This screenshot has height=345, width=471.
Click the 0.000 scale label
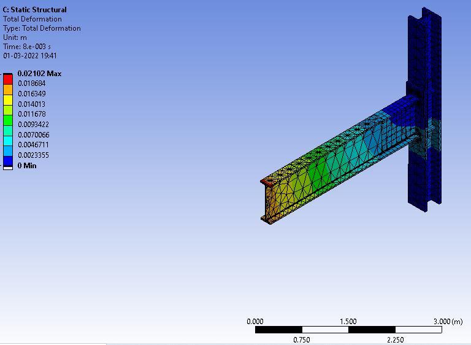tap(255, 322)
